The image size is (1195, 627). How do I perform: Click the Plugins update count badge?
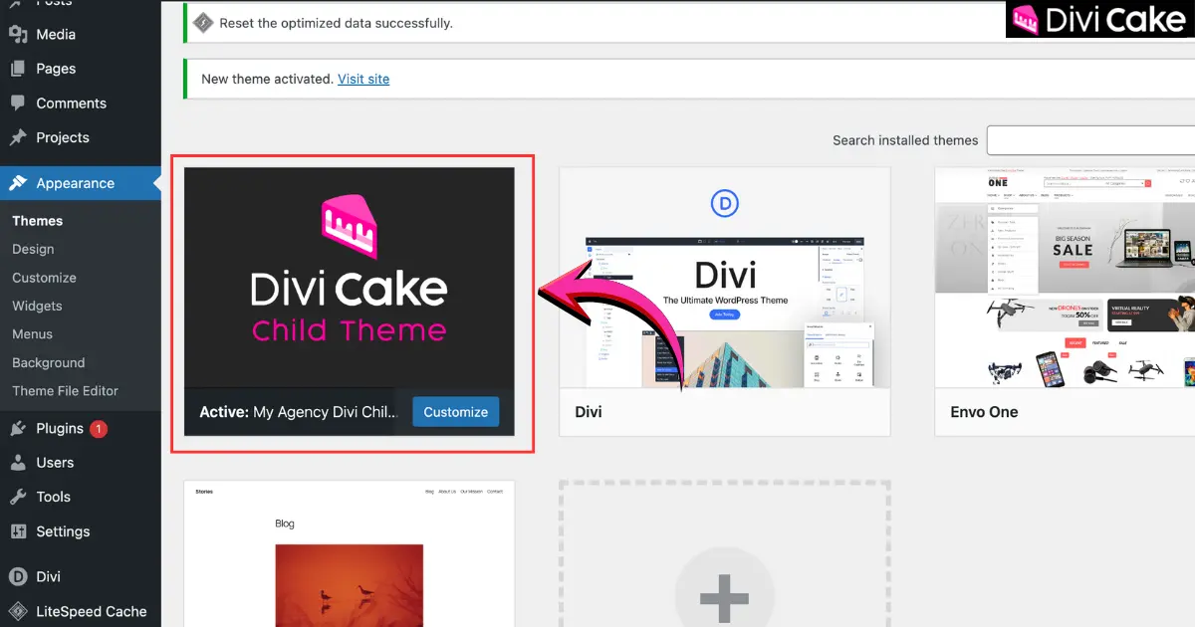pos(99,429)
